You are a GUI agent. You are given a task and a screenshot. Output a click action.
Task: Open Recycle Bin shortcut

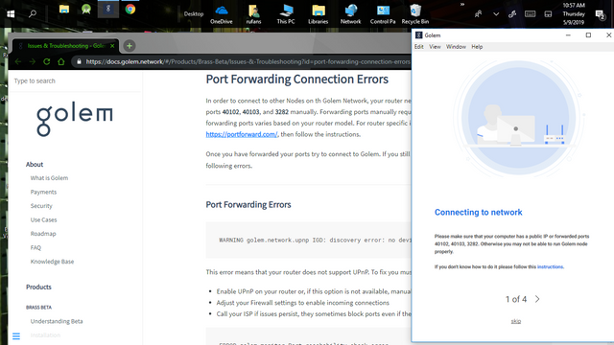415,14
